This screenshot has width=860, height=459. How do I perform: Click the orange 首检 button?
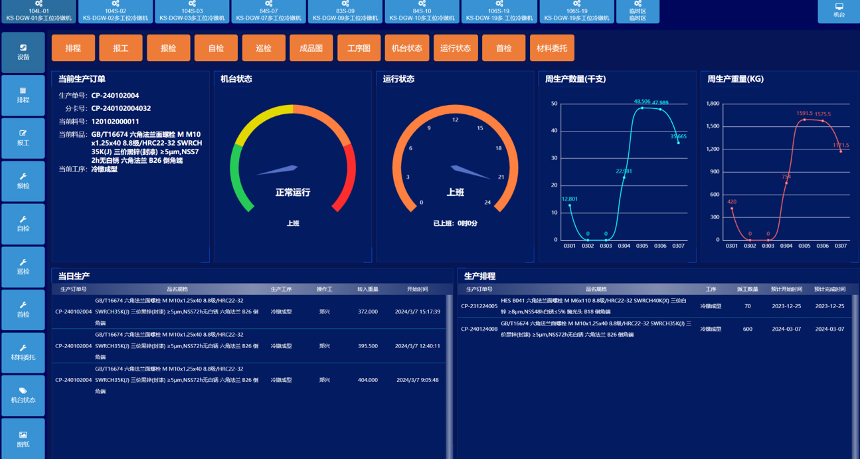[x=503, y=48]
